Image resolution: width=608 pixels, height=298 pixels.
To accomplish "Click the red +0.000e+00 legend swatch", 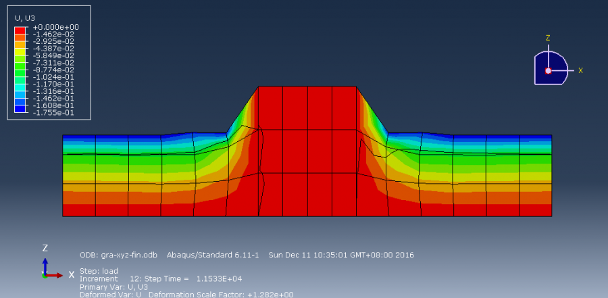I will click(20, 30).
